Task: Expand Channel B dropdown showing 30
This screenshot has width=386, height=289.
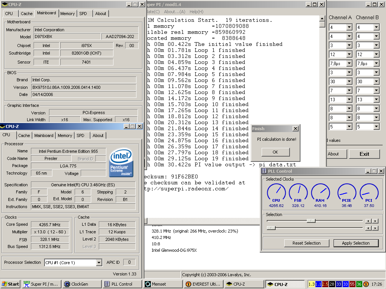Action: click(376, 82)
